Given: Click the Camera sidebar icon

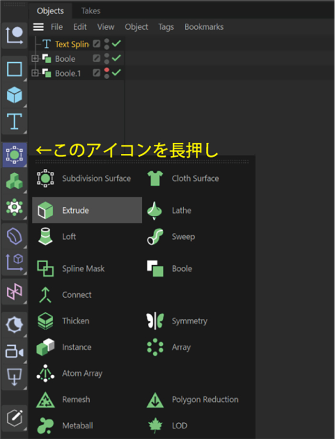Looking at the screenshot, I should coord(14,351).
